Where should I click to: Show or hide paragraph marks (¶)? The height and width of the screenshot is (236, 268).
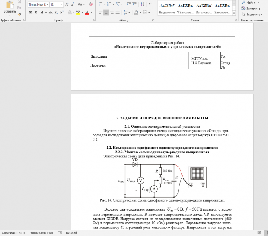(150, 4)
